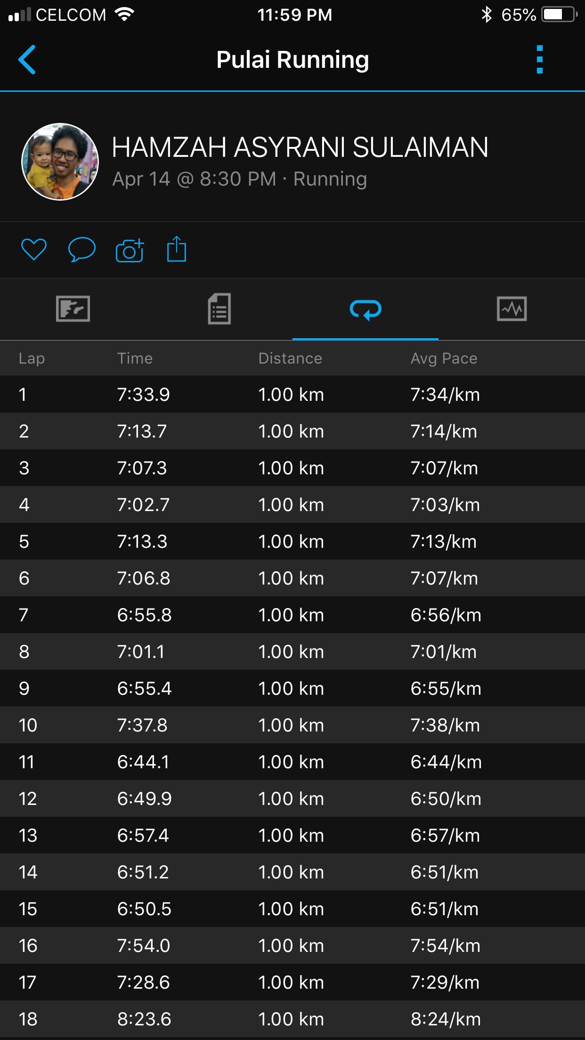This screenshot has width=585, height=1040.
Task: Tap the profile picture thumbnail
Action: pos(60,162)
